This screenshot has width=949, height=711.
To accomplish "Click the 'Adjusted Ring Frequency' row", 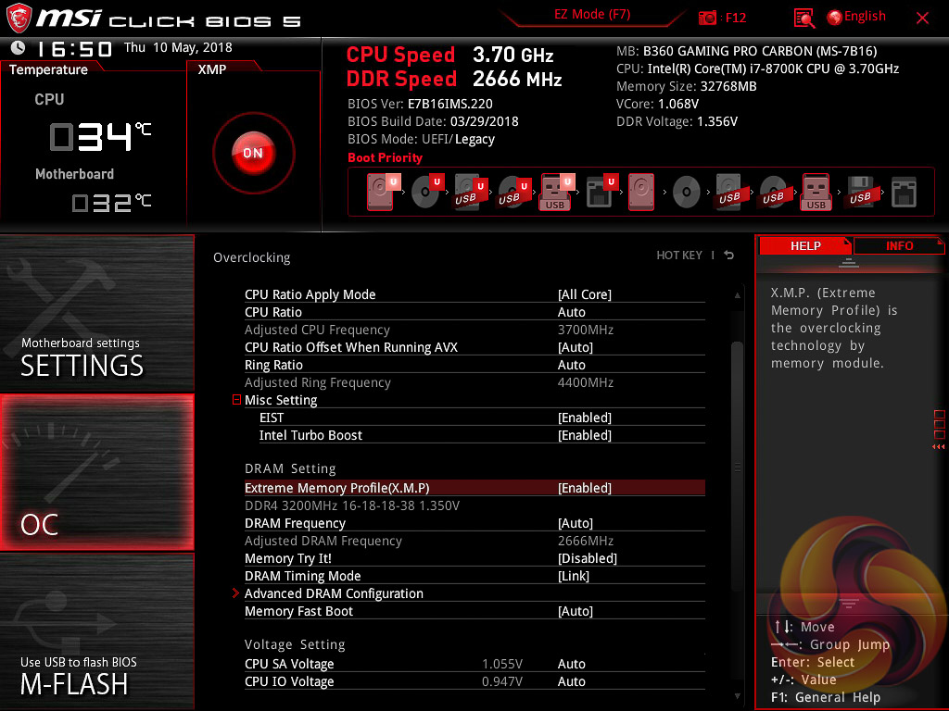I will pyautogui.click(x=474, y=382).
